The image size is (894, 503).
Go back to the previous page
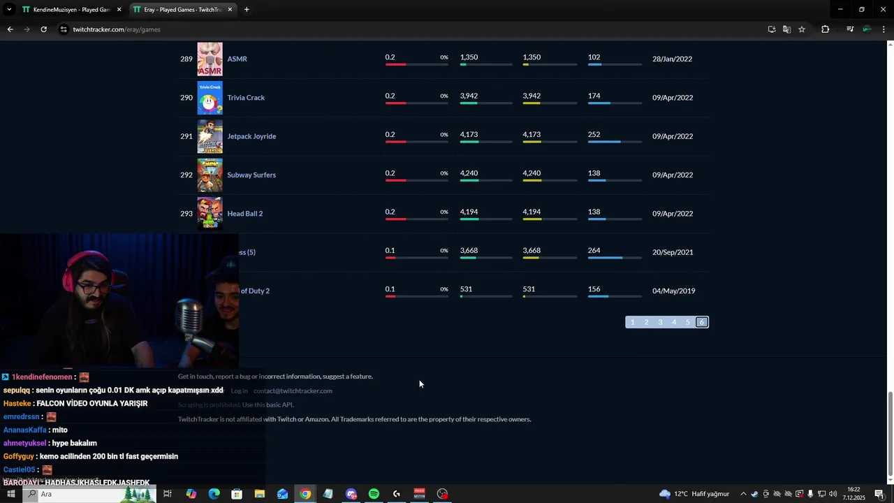10,29
